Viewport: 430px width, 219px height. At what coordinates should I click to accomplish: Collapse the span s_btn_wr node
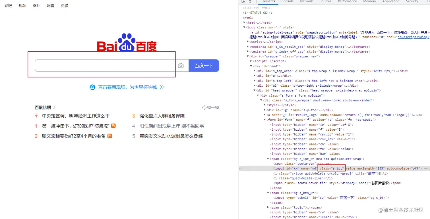tap(268, 193)
